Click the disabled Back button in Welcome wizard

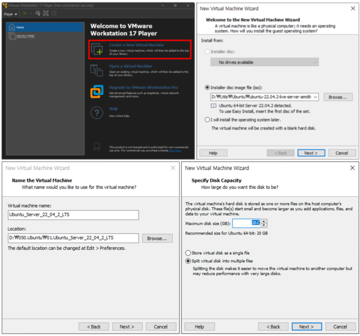click(280, 153)
